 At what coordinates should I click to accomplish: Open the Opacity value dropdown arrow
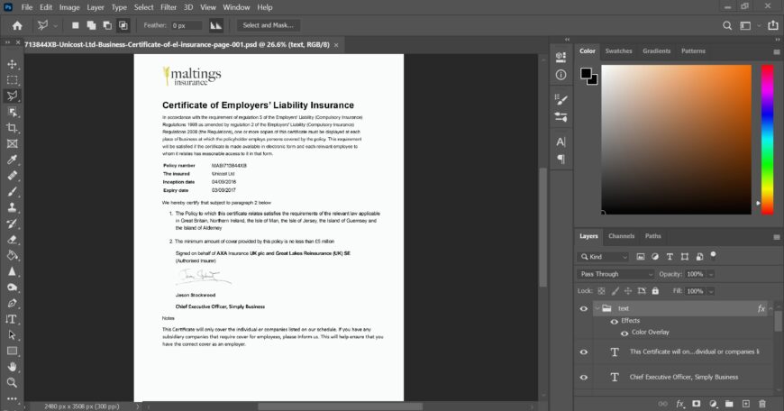click(710, 274)
